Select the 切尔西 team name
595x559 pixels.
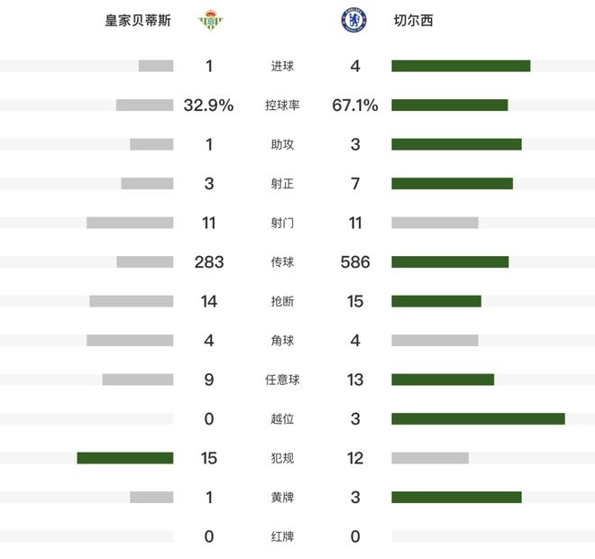pos(414,20)
